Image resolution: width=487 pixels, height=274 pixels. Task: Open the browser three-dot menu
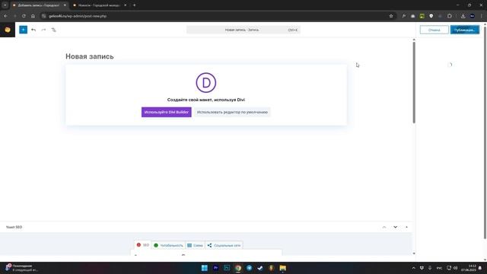coord(482,16)
